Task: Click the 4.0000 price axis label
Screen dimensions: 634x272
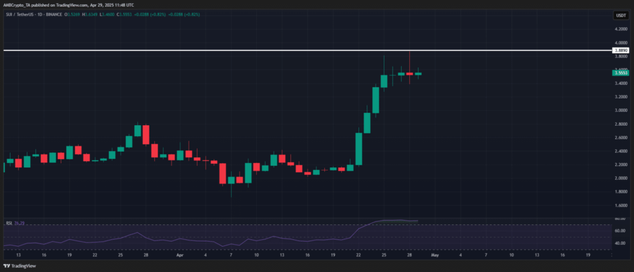Action: (620, 43)
